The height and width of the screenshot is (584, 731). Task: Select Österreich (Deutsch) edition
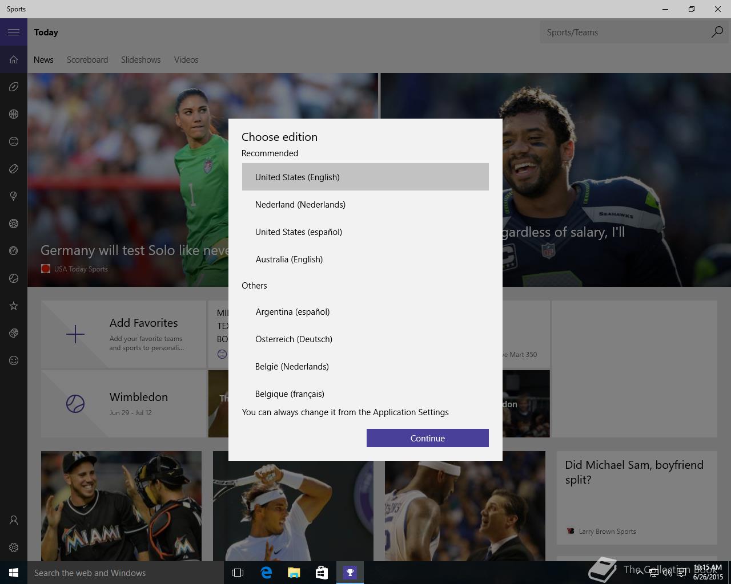click(365, 339)
